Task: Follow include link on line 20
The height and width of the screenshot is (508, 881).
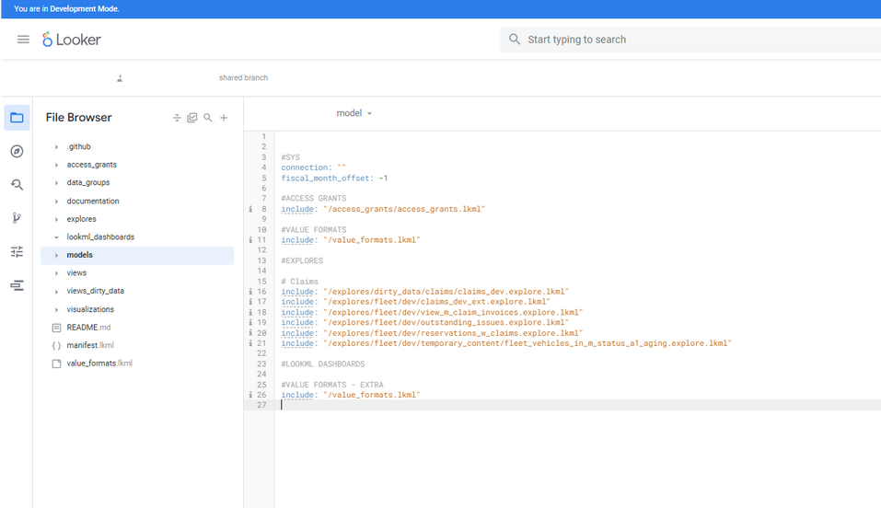Action: coord(297,333)
